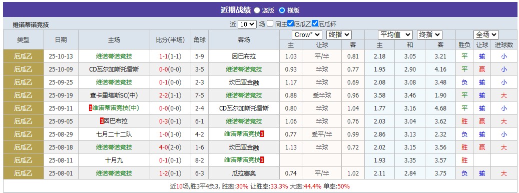Open 坎巴亚金融 away team on 25-09-25
519x193 pixels.
[244, 82]
